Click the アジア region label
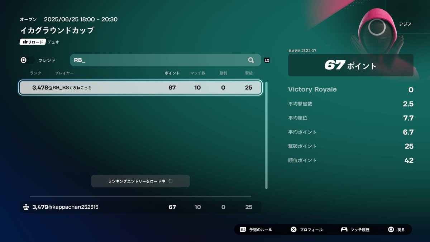This screenshot has height=242, width=430. coord(405,24)
